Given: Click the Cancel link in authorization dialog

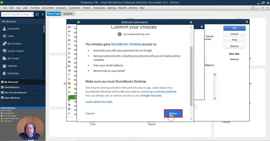Looking at the screenshot, I should pos(90,114).
